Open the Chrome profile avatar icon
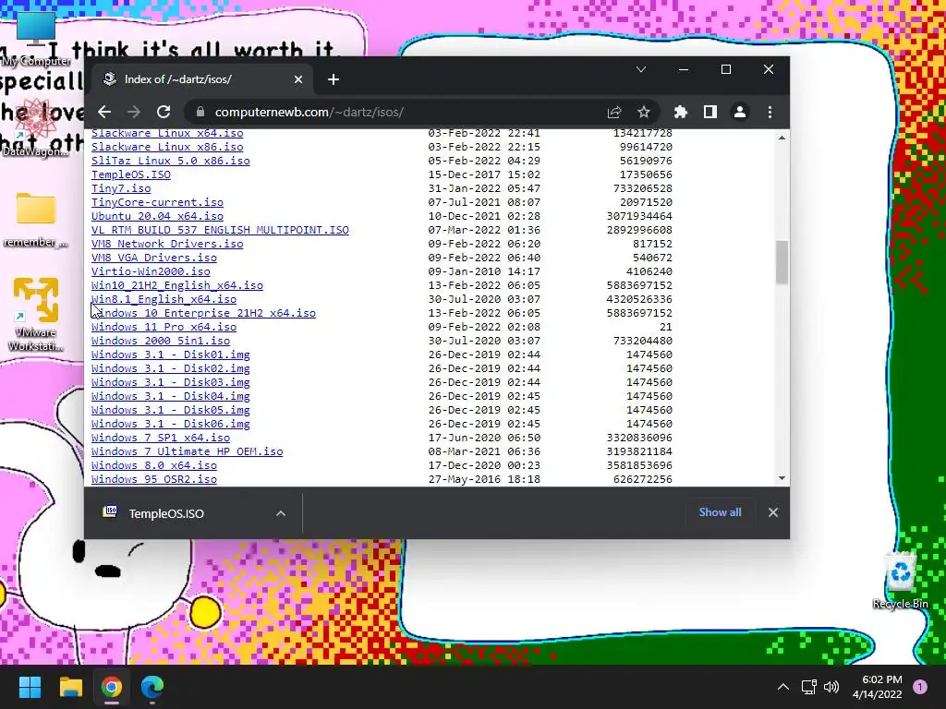946x709 pixels. pos(740,112)
